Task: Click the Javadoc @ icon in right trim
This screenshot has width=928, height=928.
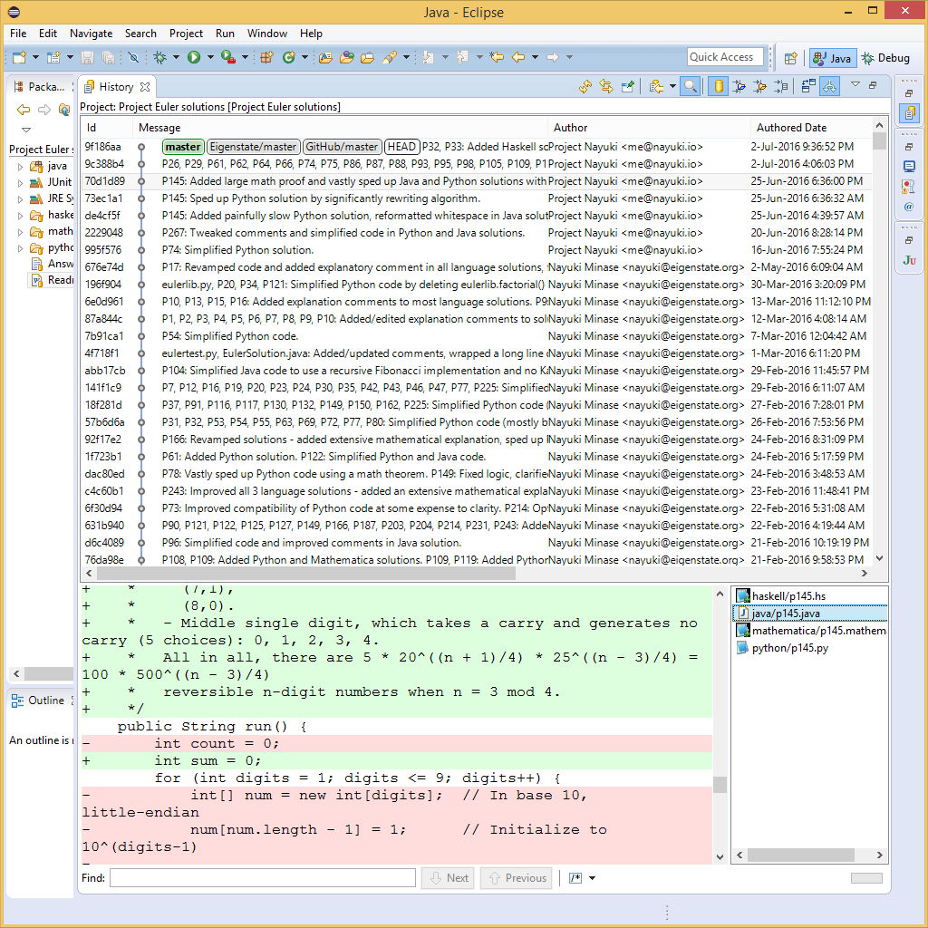Action: 909,207
